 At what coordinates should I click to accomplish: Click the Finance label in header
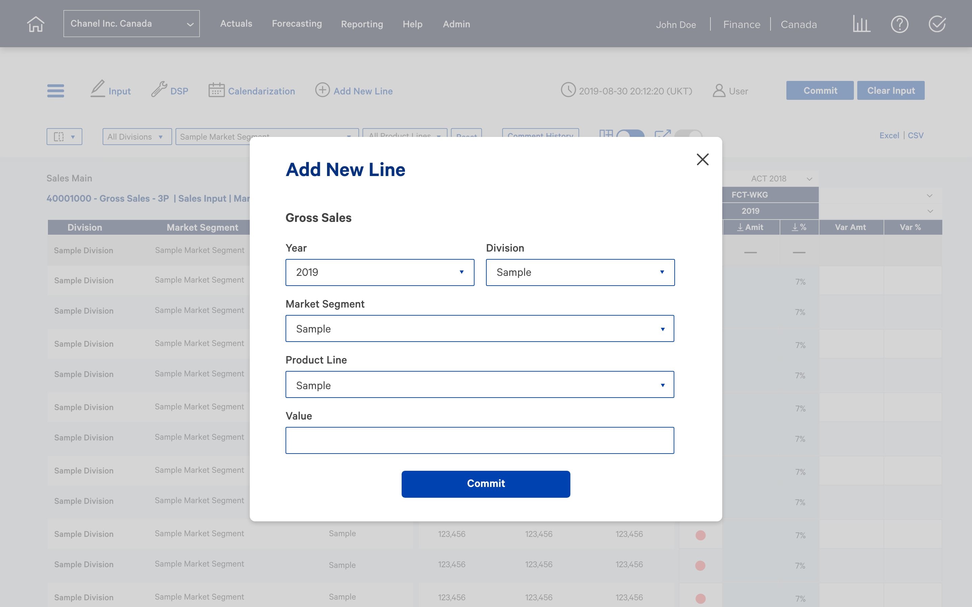(x=741, y=25)
